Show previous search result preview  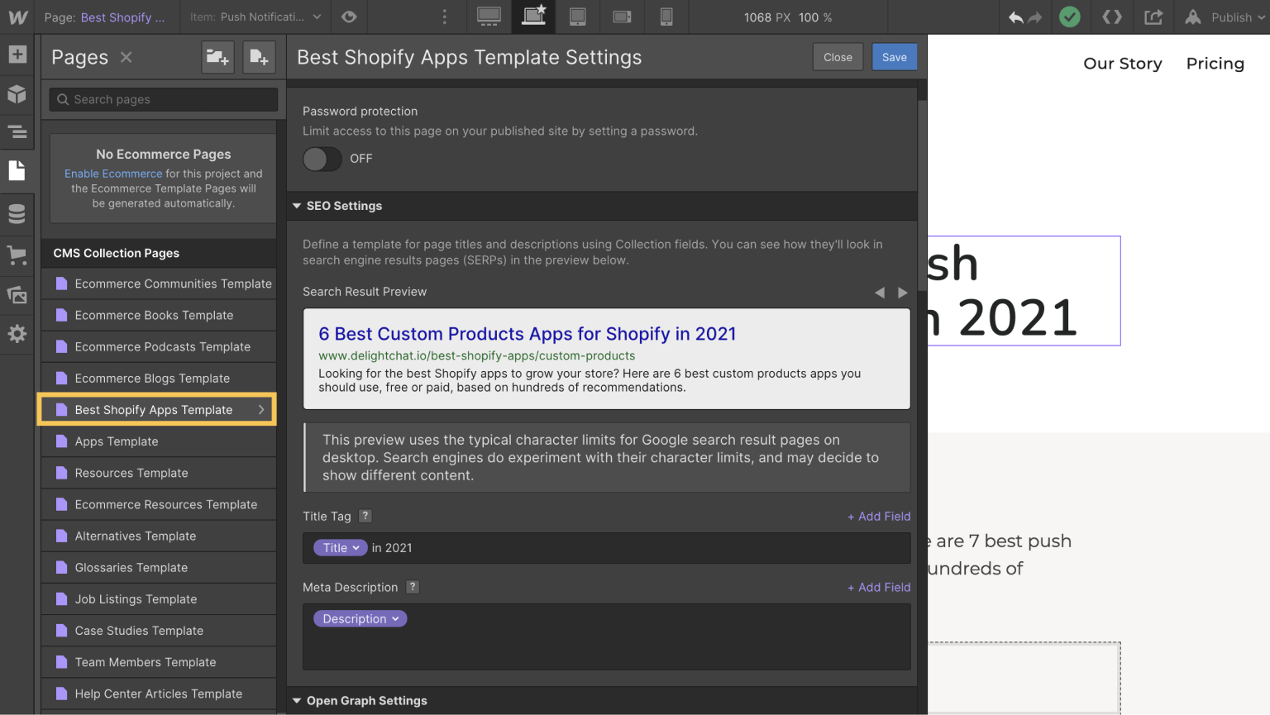click(880, 293)
